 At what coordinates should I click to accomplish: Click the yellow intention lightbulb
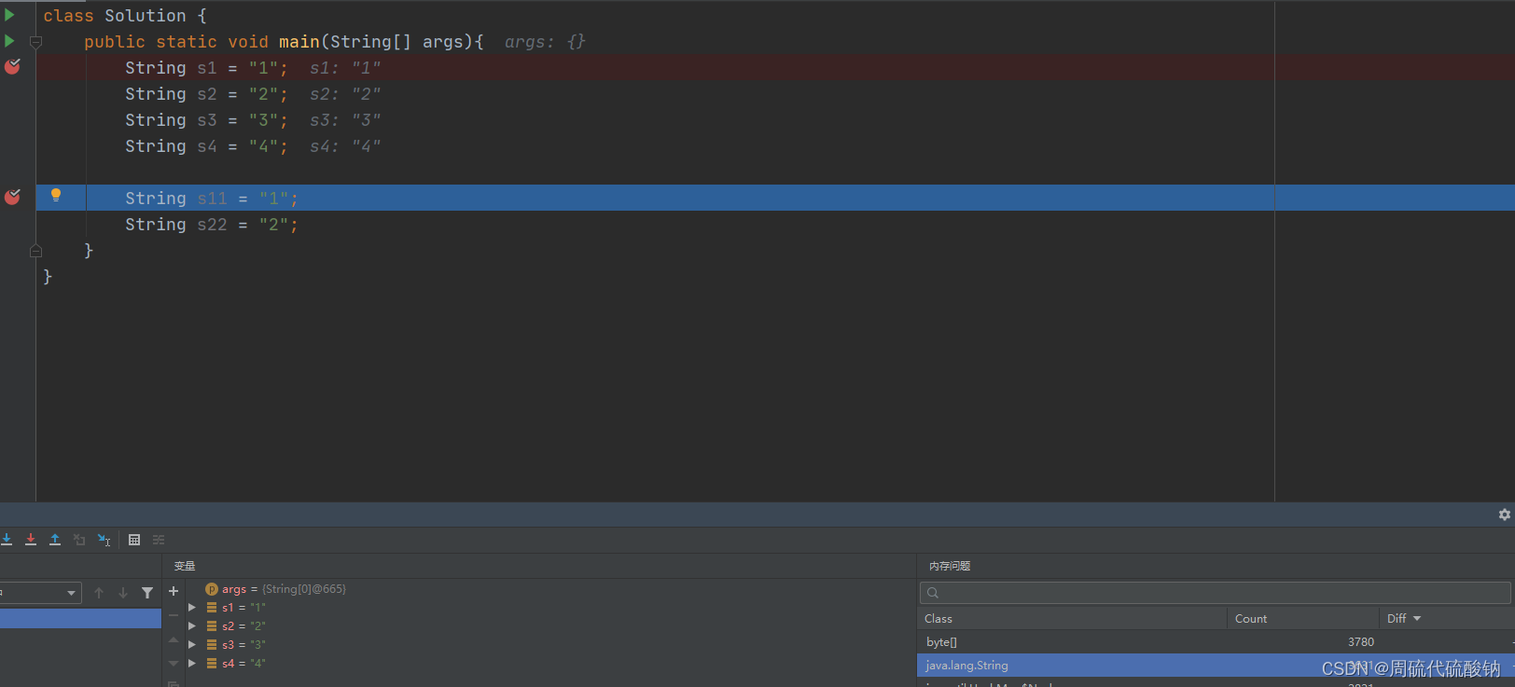[56, 195]
